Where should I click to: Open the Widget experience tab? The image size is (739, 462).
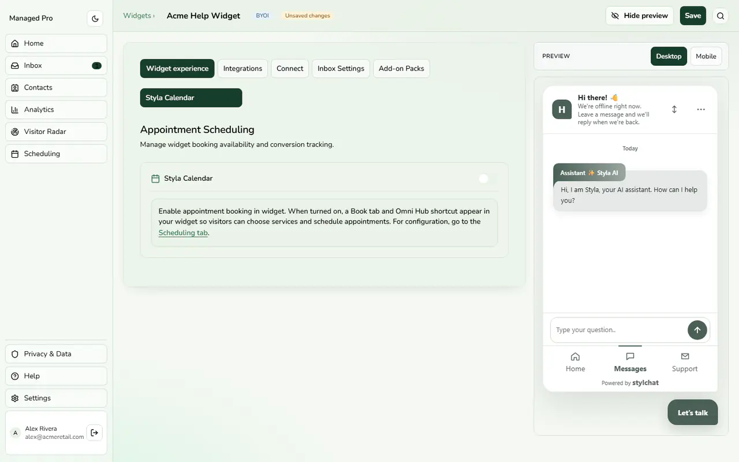[177, 68]
